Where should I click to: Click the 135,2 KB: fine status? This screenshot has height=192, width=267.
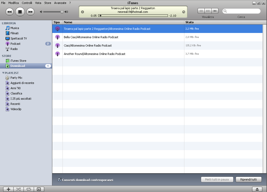193,46
